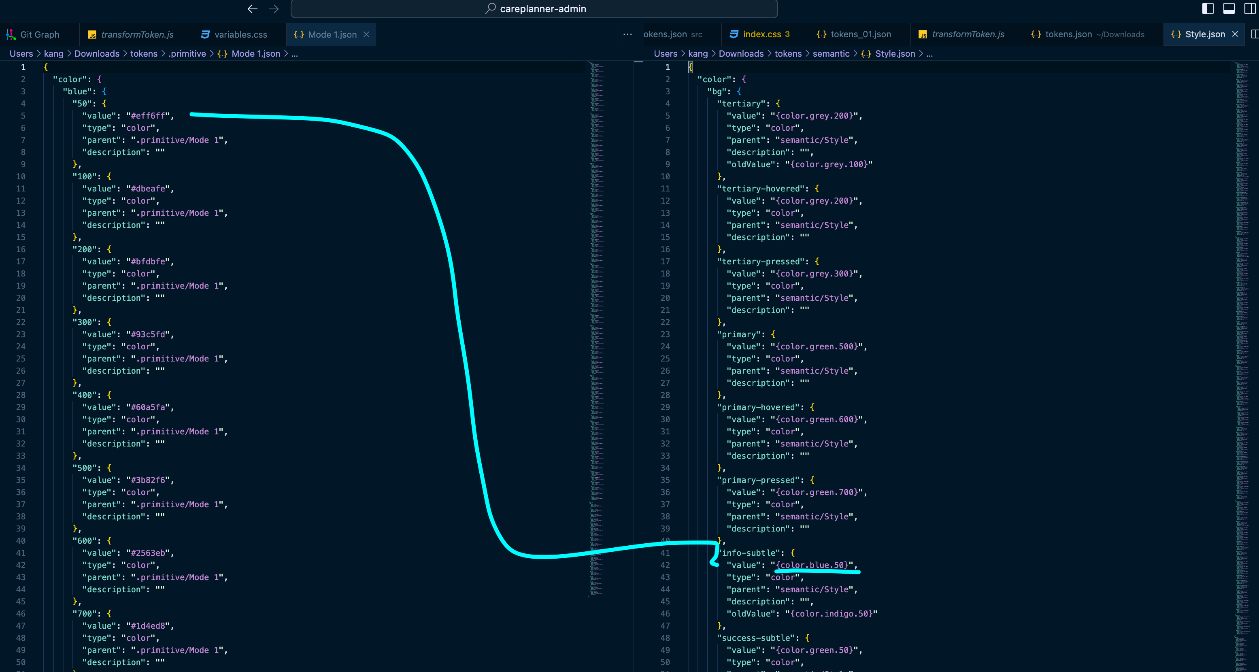Click "bg" key in right editor
1259x672 pixels.
(717, 91)
